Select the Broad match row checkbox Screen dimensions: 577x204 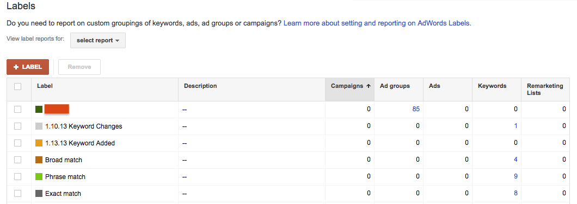pyautogui.click(x=17, y=160)
